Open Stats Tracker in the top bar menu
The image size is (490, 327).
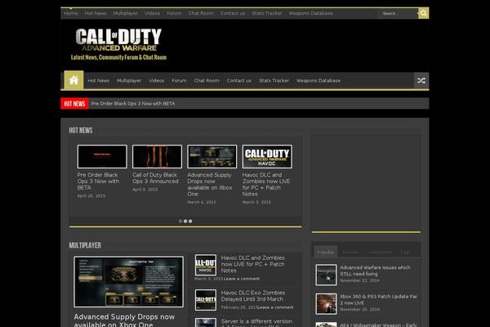[267, 13]
